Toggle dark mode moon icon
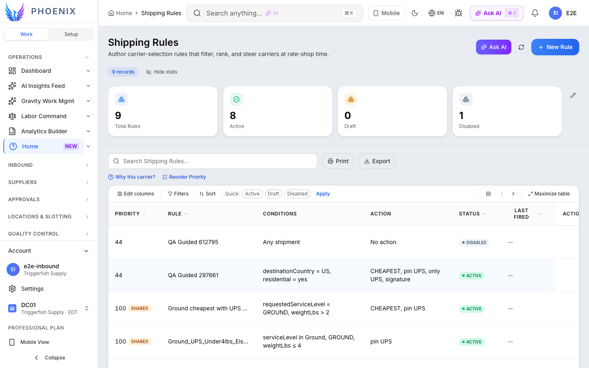 pos(415,13)
